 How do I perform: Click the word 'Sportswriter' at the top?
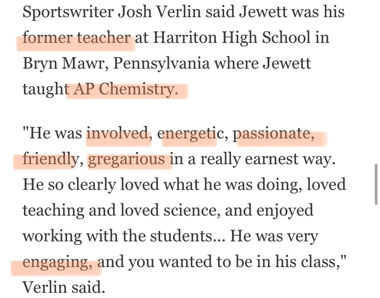click(68, 12)
